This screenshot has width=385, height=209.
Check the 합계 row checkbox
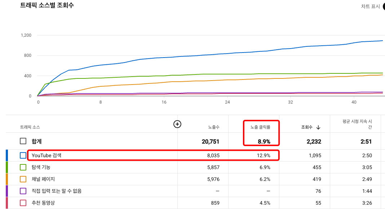coord(23,141)
